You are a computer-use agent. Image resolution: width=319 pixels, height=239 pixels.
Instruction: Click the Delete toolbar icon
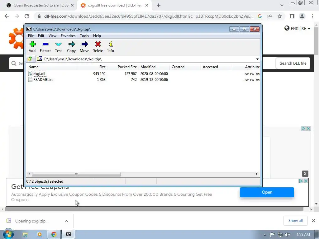[98, 44]
